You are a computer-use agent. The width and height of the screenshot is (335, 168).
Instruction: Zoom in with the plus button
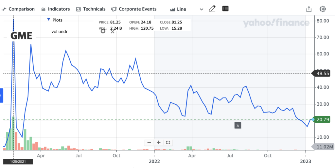159,143
